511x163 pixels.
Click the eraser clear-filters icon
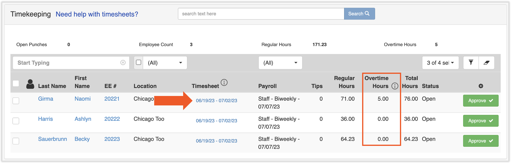point(486,63)
